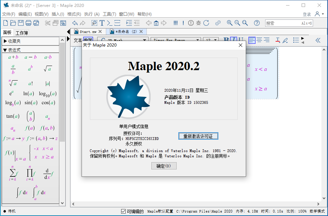This screenshot has height=216, width=328.
Task: Insert sin(a) template from palette
Action: pos(31,102)
